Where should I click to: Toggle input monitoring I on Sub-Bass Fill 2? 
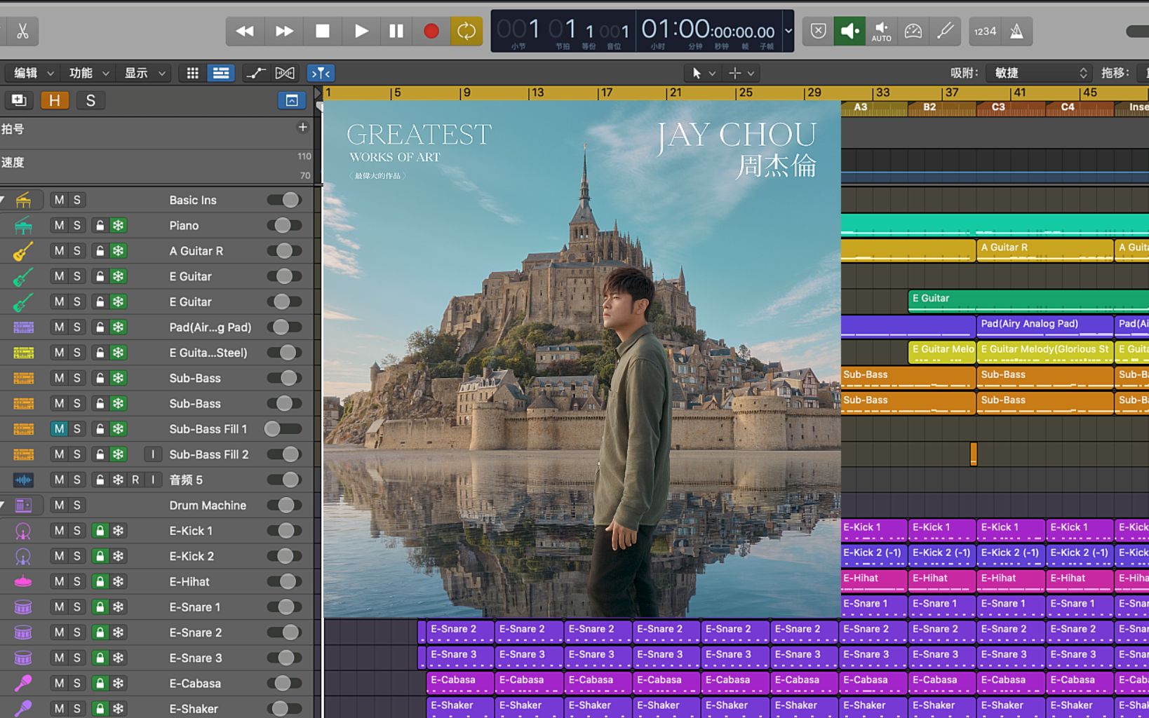153,454
